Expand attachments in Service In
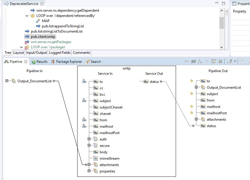The width and height of the screenshot is (250, 180). tap(89, 164)
